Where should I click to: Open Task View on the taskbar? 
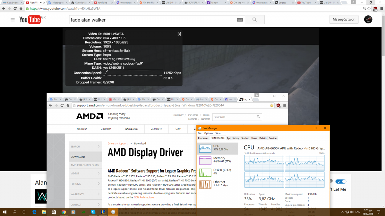coord(24,212)
